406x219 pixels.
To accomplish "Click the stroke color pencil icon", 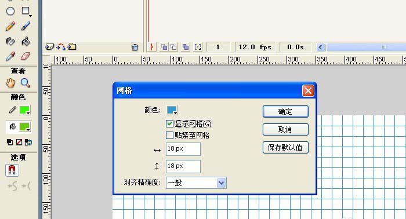I will tap(12, 110).
